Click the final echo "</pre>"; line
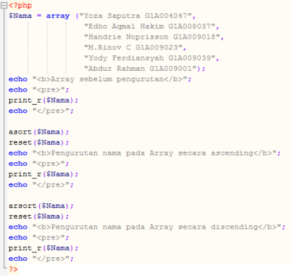This screenshot has width=292, height=276. pyautogui.click(x=41, y=259)
